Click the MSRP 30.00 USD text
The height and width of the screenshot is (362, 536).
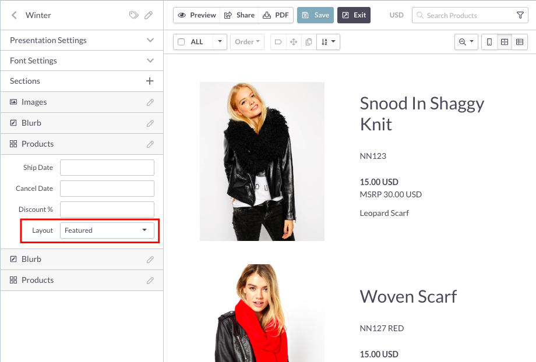391,194
